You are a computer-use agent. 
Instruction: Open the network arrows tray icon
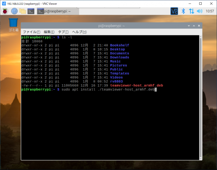[192, 11]
